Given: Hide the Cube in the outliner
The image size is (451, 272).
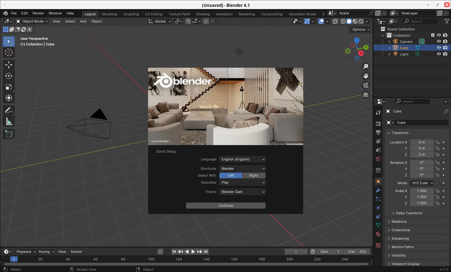Looking at the screenshot, I should click(x=439, y=48).
